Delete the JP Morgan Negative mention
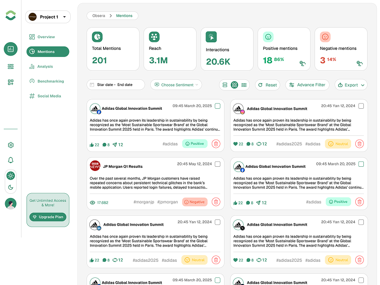 216,202
